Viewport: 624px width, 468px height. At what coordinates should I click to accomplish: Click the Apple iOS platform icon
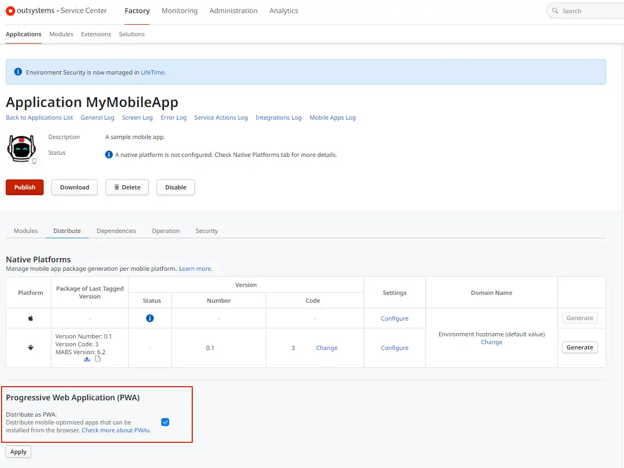(30, 318)
